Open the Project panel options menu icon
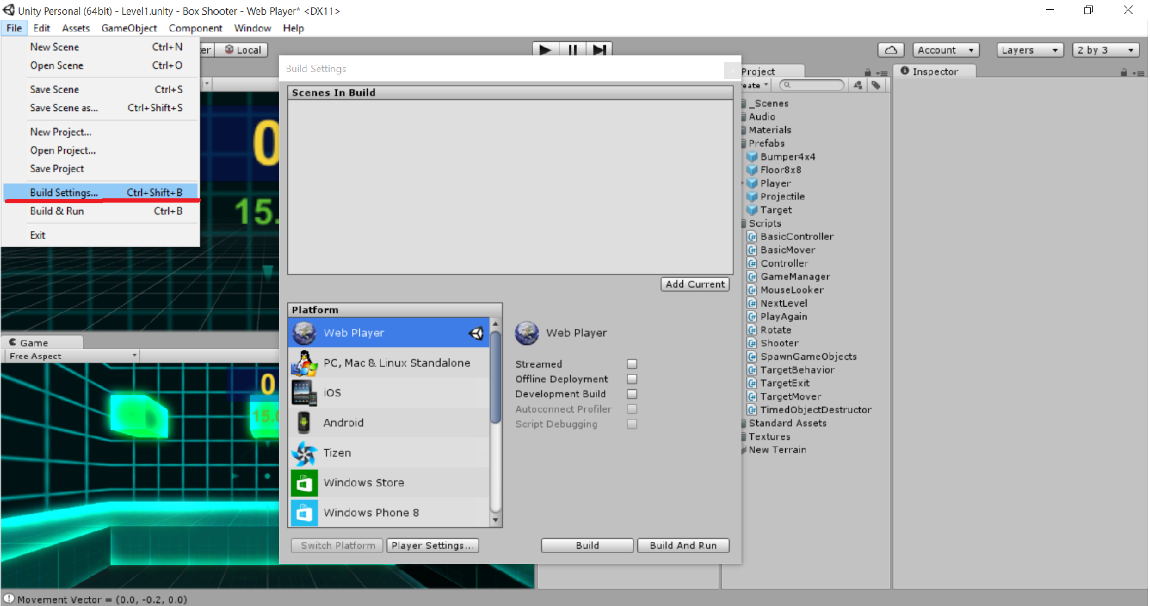Image resolution: width=1150 pixels, height=606 pixels. point(881,73)
